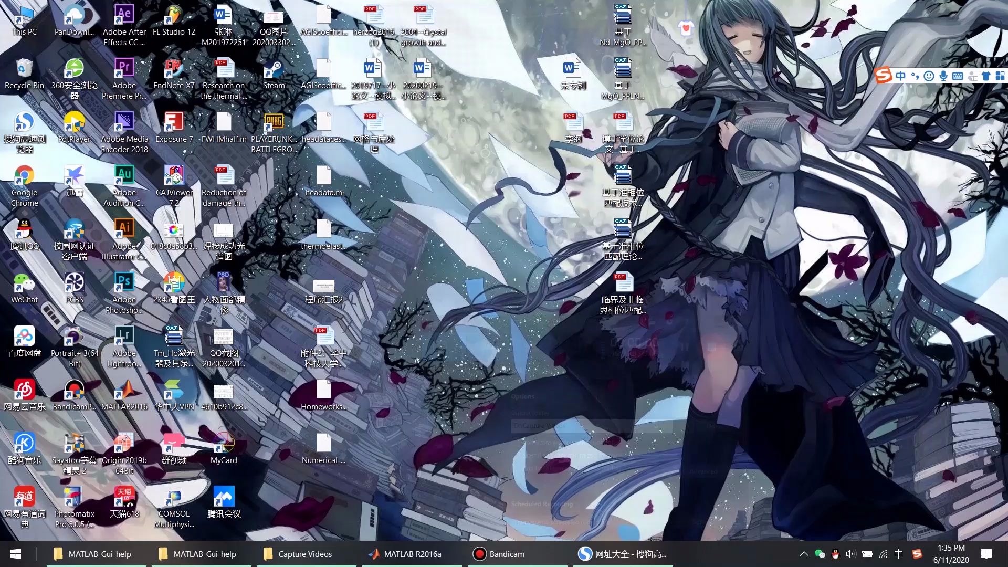The width and height of the screenshot is (1008, 567).
Task: Open Adobe Audition CC shortcut
Action: 124,186
